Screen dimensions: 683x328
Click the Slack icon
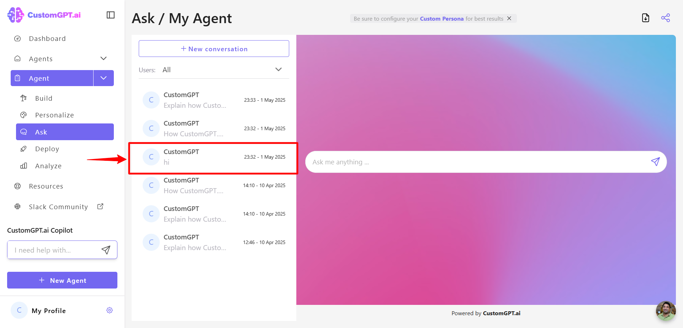click(17, 206)
